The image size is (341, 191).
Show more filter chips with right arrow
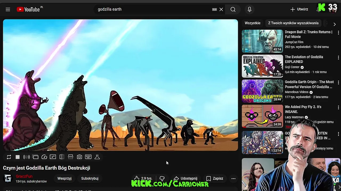335,24
